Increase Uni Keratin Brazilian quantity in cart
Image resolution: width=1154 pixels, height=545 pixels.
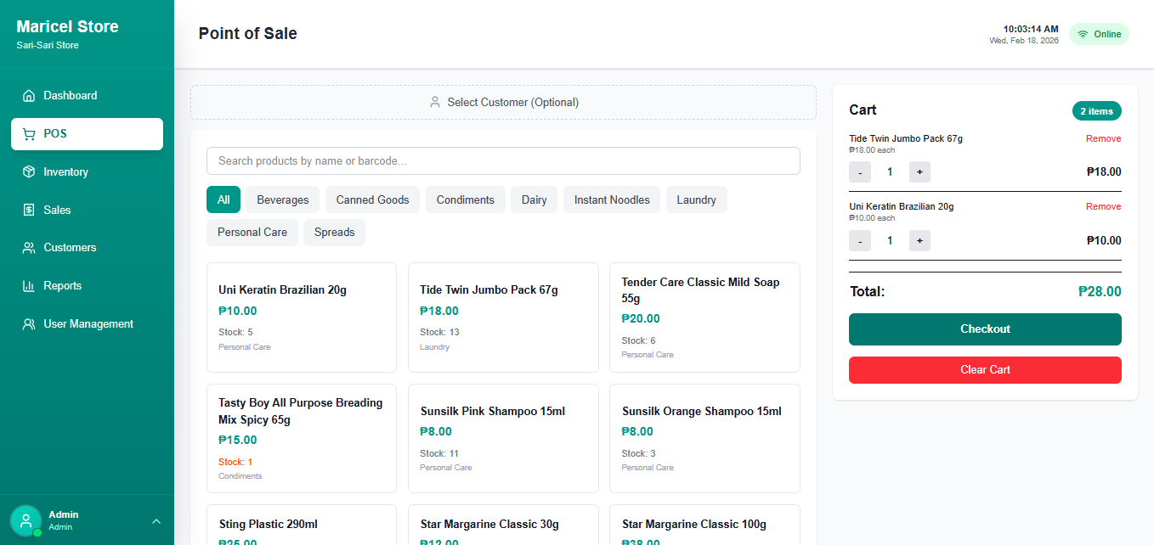[x=919, y=240]
